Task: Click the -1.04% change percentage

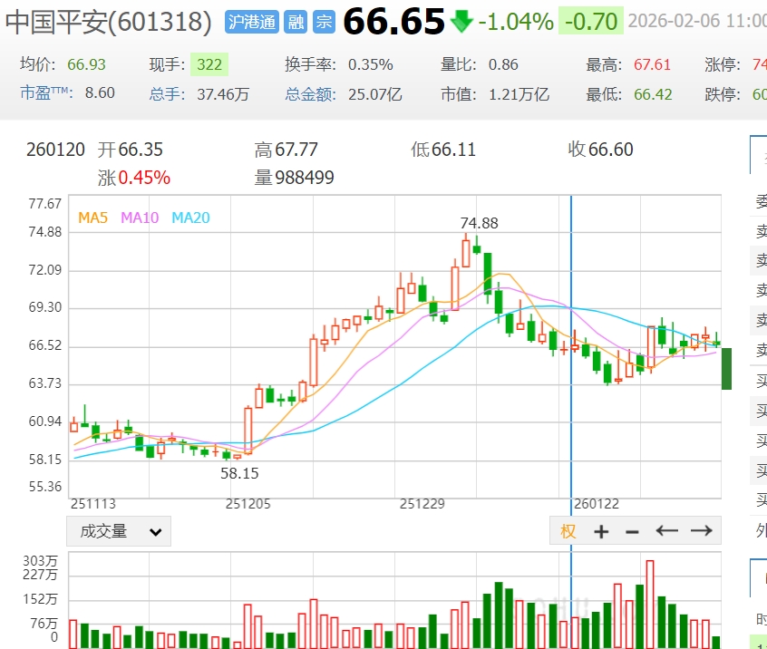Action: tap(516, 22)
